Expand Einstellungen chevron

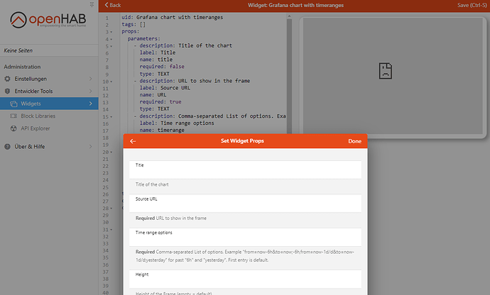coord(91,79)
